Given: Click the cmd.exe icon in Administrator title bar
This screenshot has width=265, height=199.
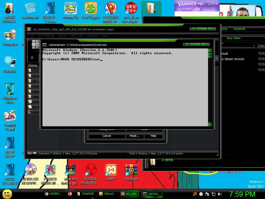Looking at the screenshot, I should click(x=45, y=45).
